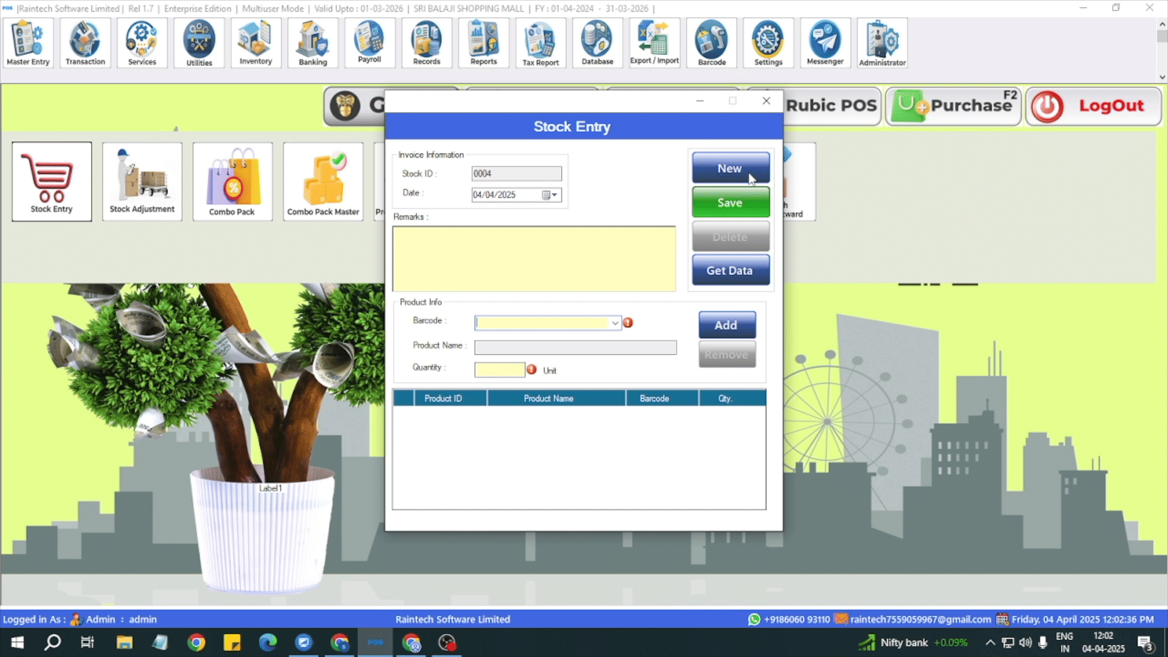Click inside the Remarks text area
This screenshot has width=1168, height=657.
tap(534, 259)
